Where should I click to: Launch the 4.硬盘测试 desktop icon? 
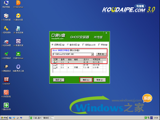coord(6,68)
